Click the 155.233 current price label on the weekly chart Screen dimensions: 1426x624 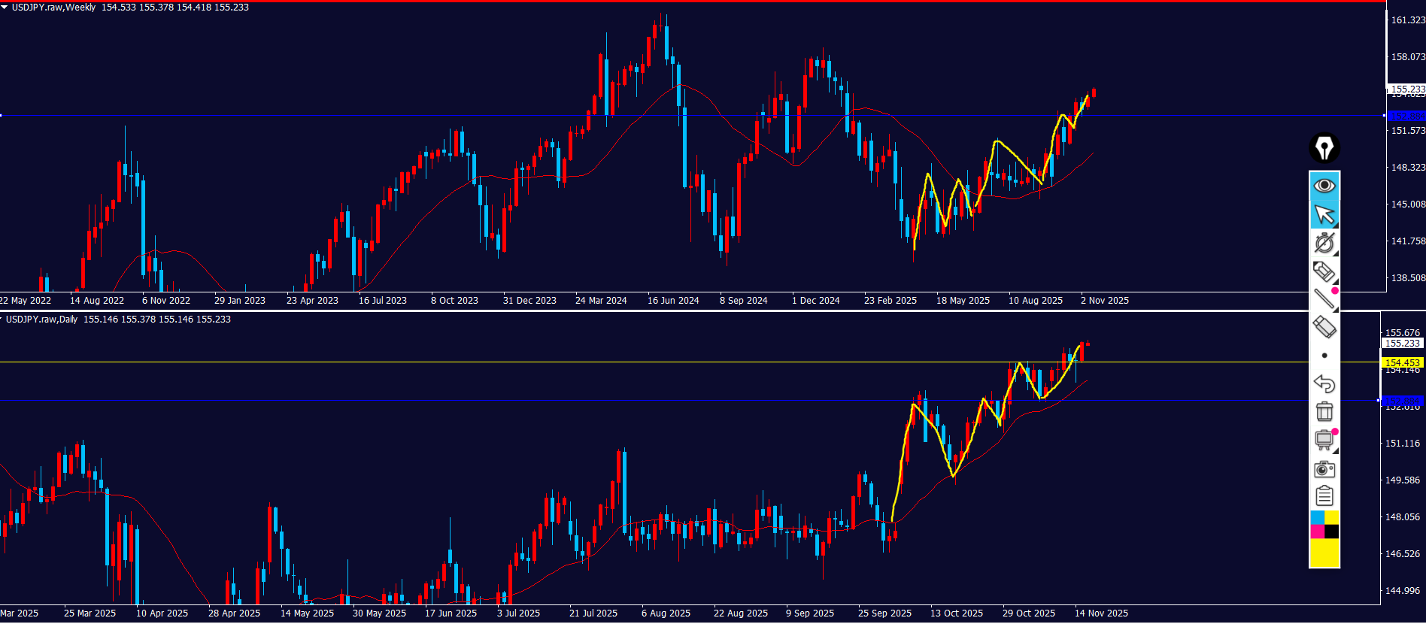pos(1406,89)
